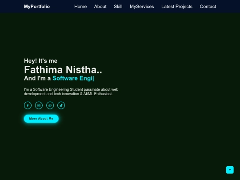The image size is (240, 180).
Task: Open the TikTok social icon
Action: click(x=61, y=105)
